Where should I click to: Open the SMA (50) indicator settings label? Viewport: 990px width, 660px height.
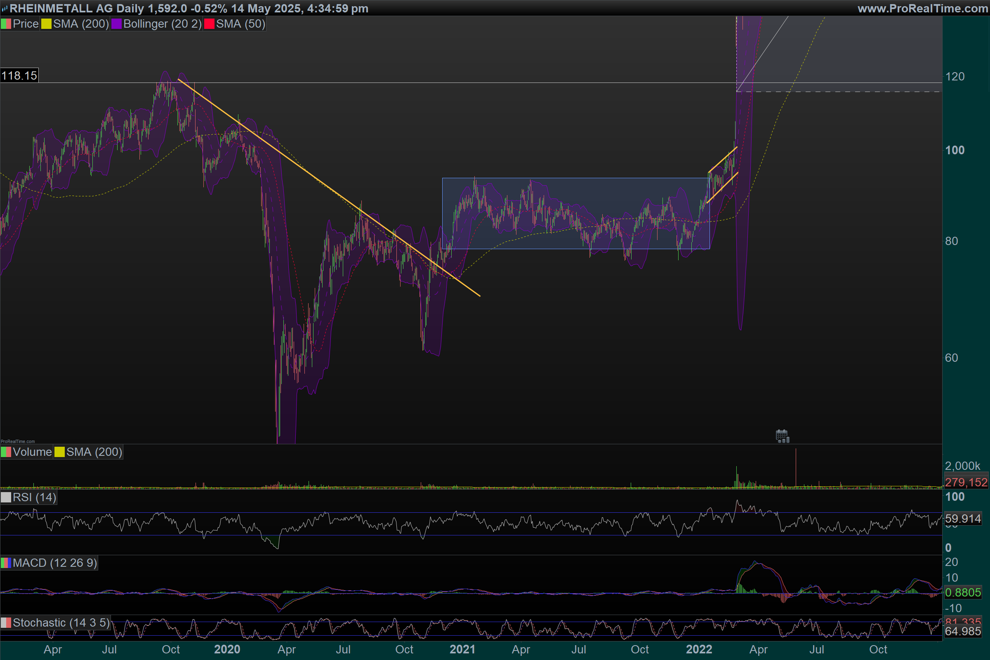point(240,24)
